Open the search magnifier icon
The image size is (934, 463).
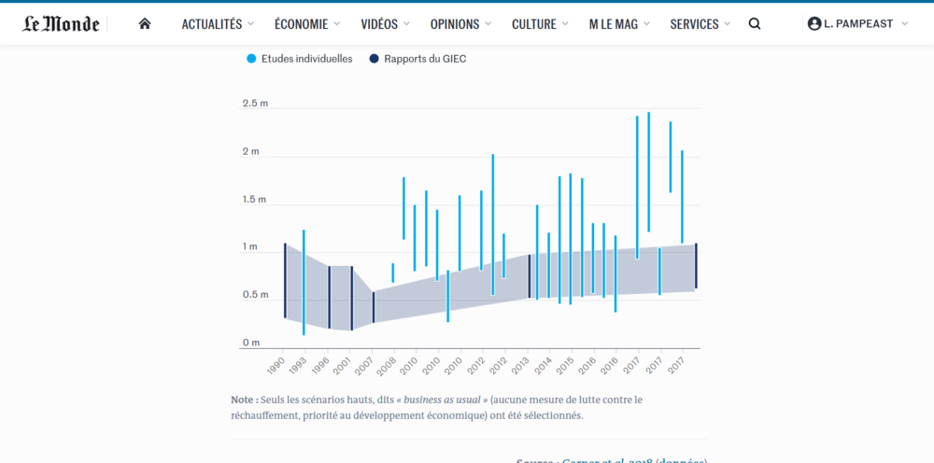(x=754, y=24)
